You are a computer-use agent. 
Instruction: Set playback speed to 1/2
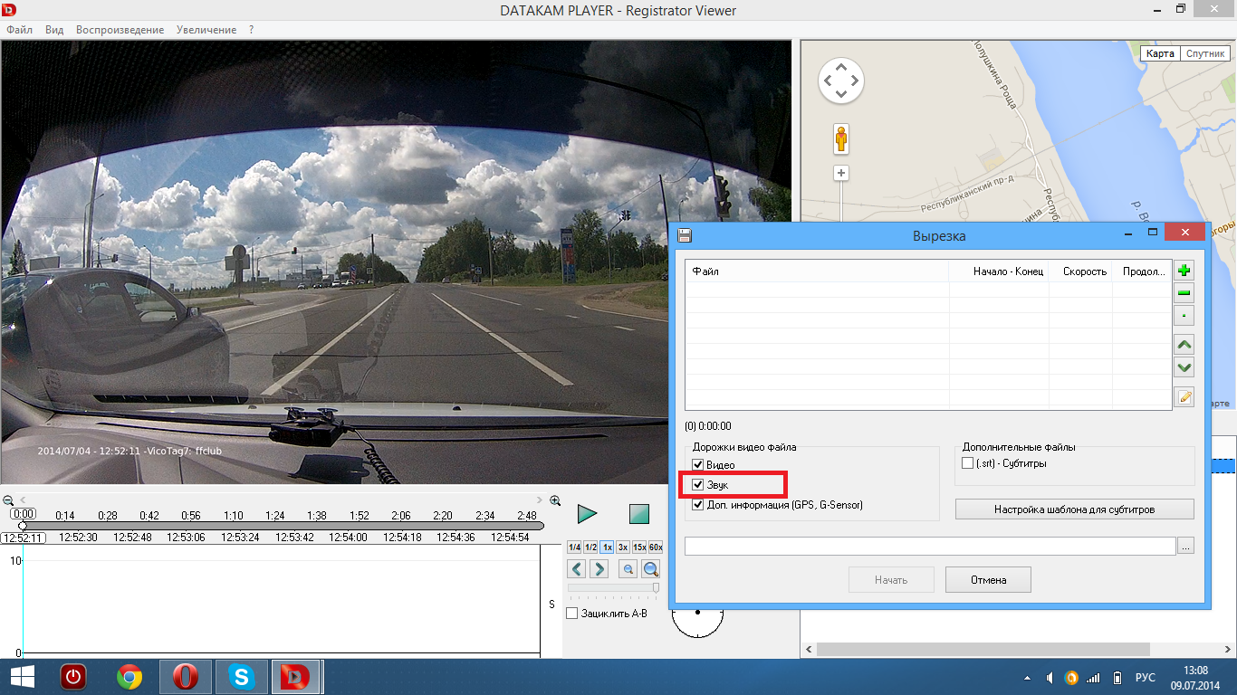[x=590, y=547]
